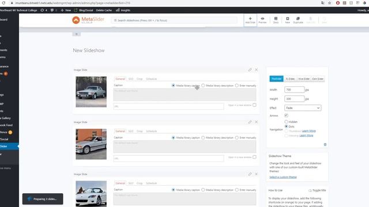Image resolution: width=369 pixels, height=207 pixels.
Task: Open MetaSlider Docs
Action: (276, 20)
